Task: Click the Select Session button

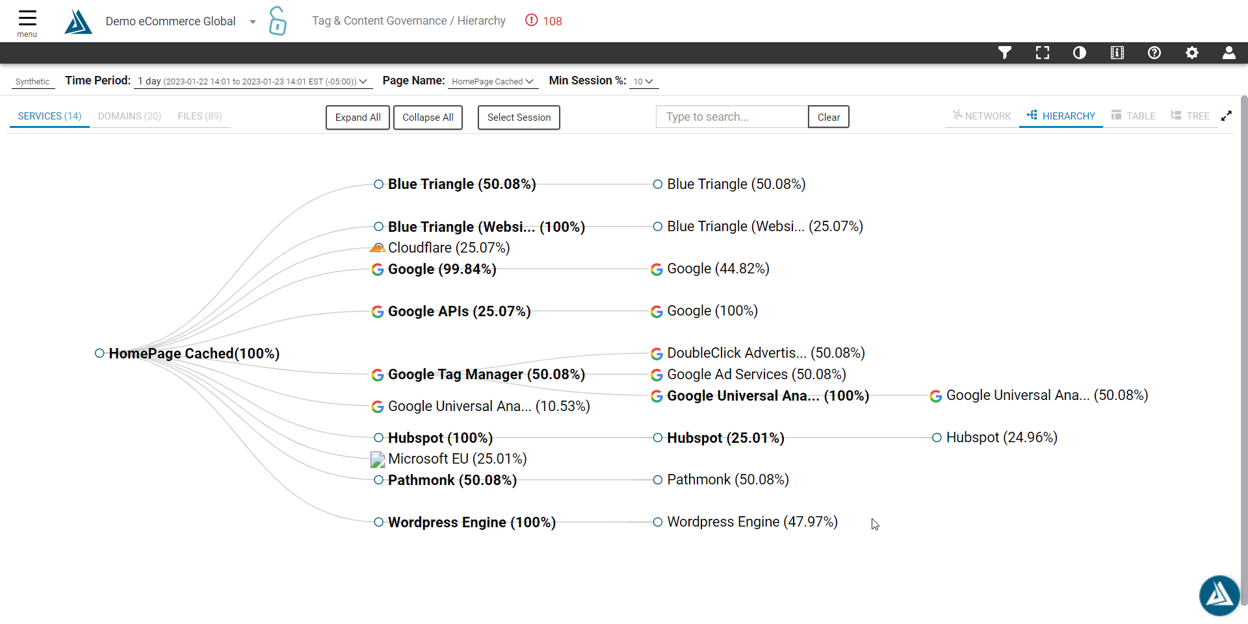Action: pos(519,118)
